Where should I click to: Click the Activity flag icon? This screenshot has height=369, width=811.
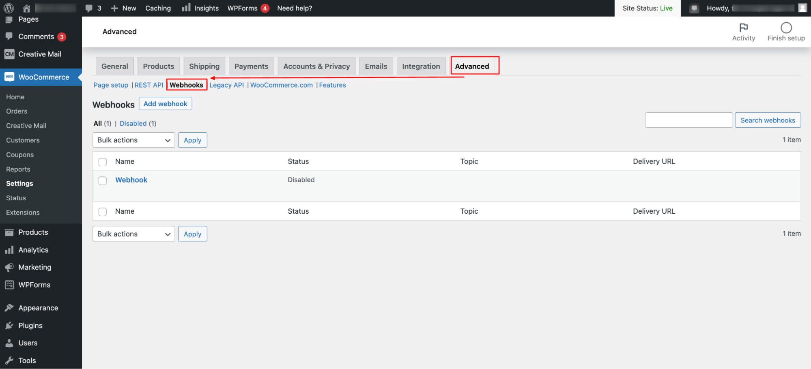pyautogui.click(x=744, y=27)
